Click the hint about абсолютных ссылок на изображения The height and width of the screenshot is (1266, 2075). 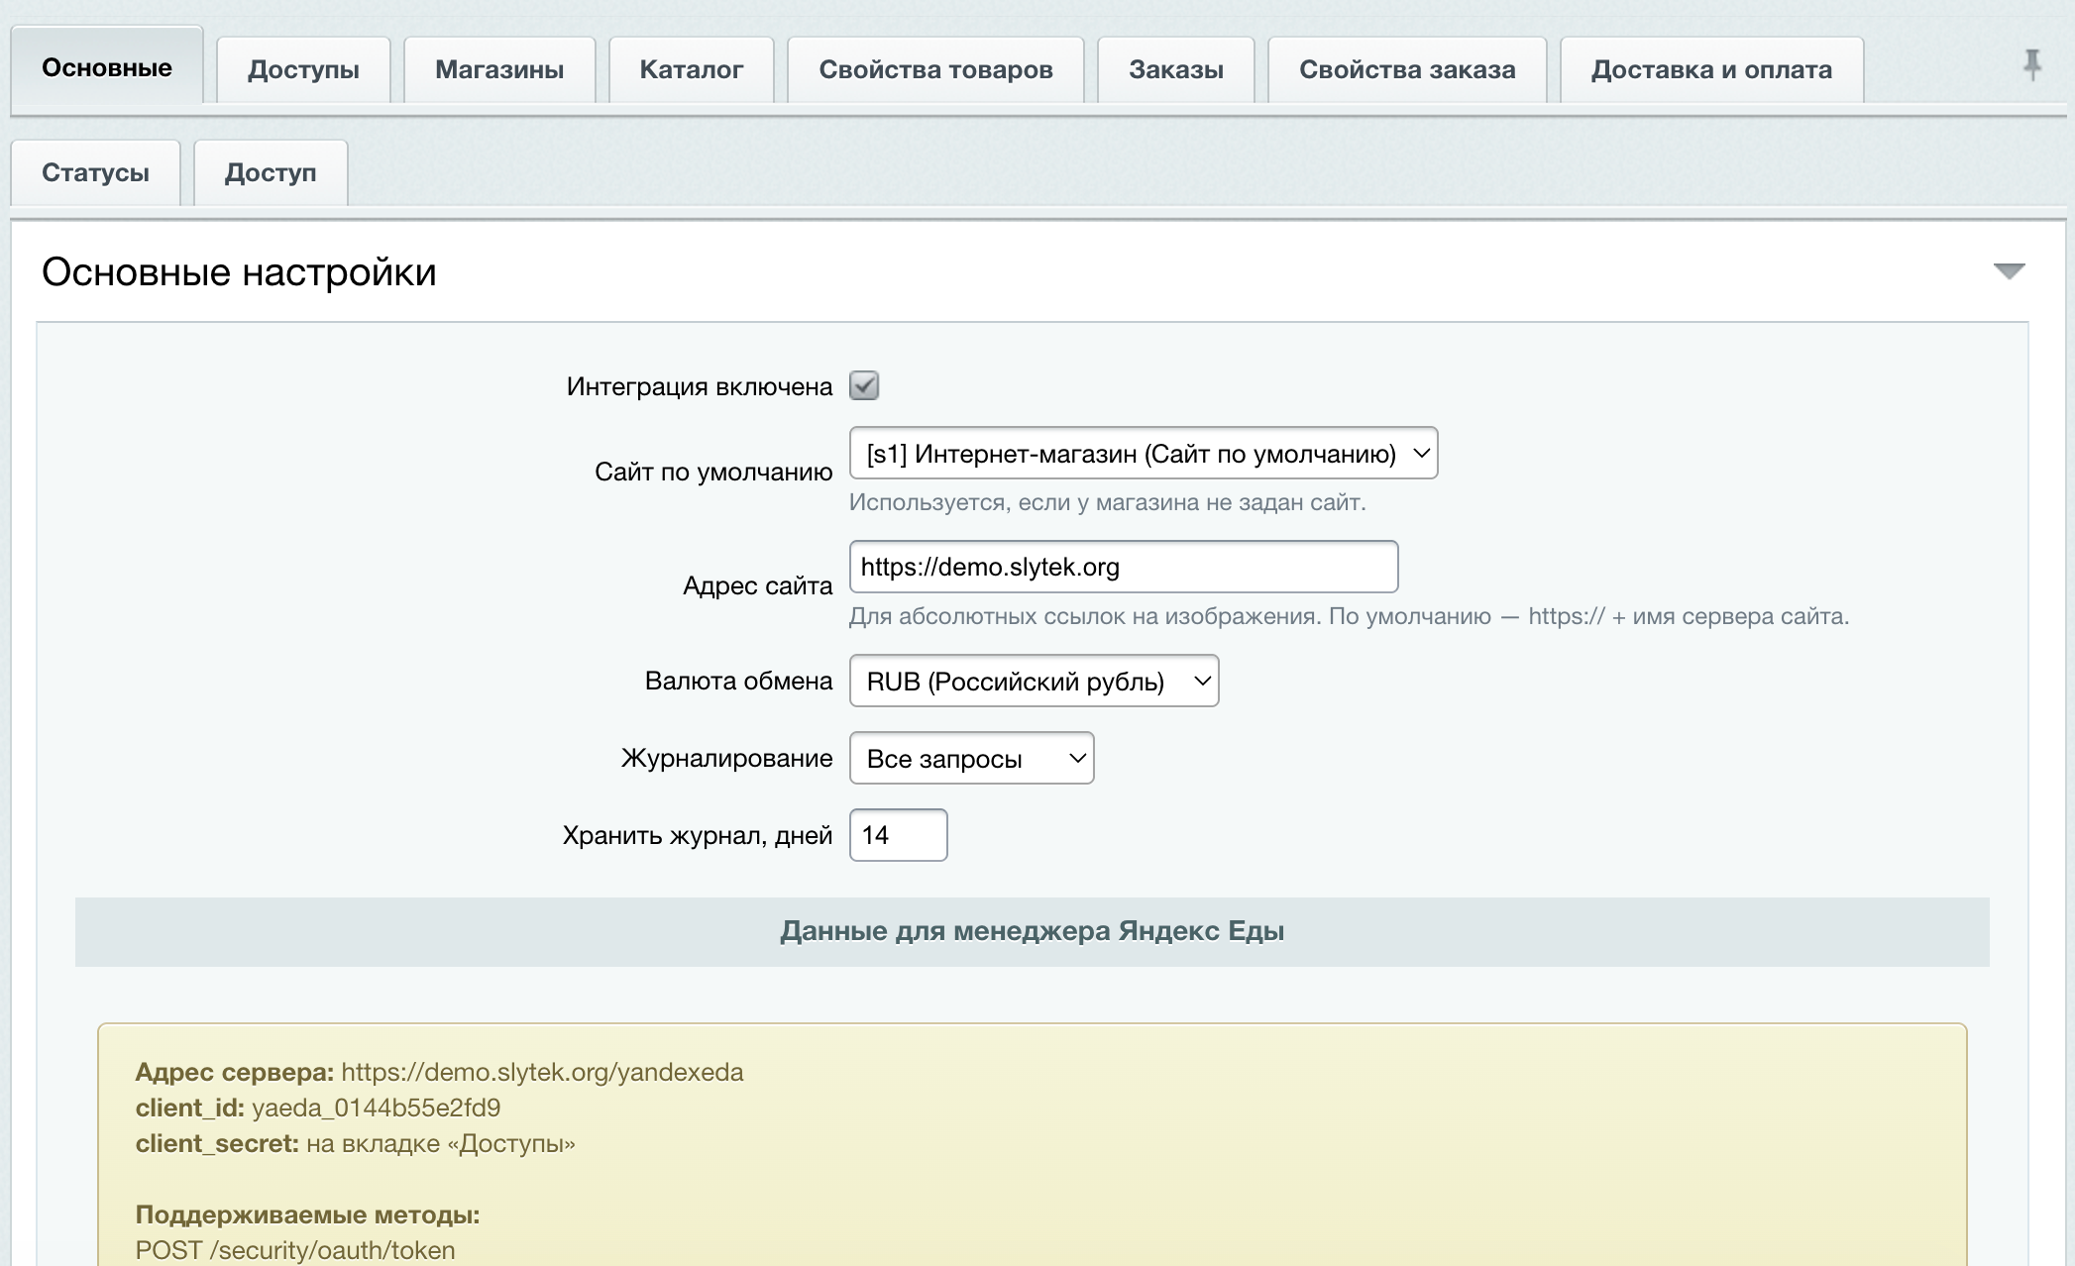(1349, 616)
